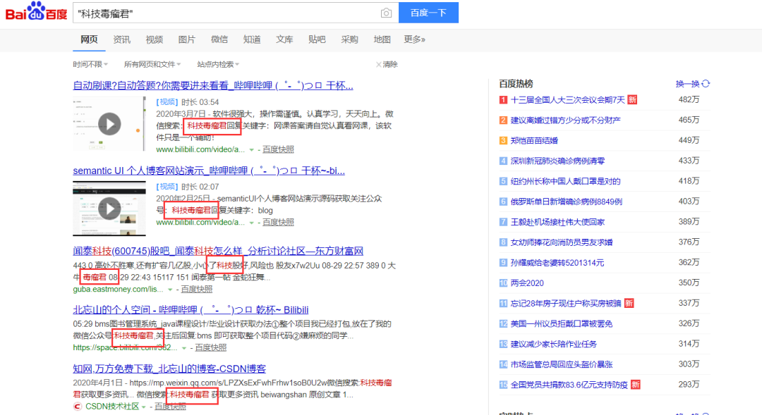
Task: Expand the 站点内检索 filter dropdown
Action: 218,64
